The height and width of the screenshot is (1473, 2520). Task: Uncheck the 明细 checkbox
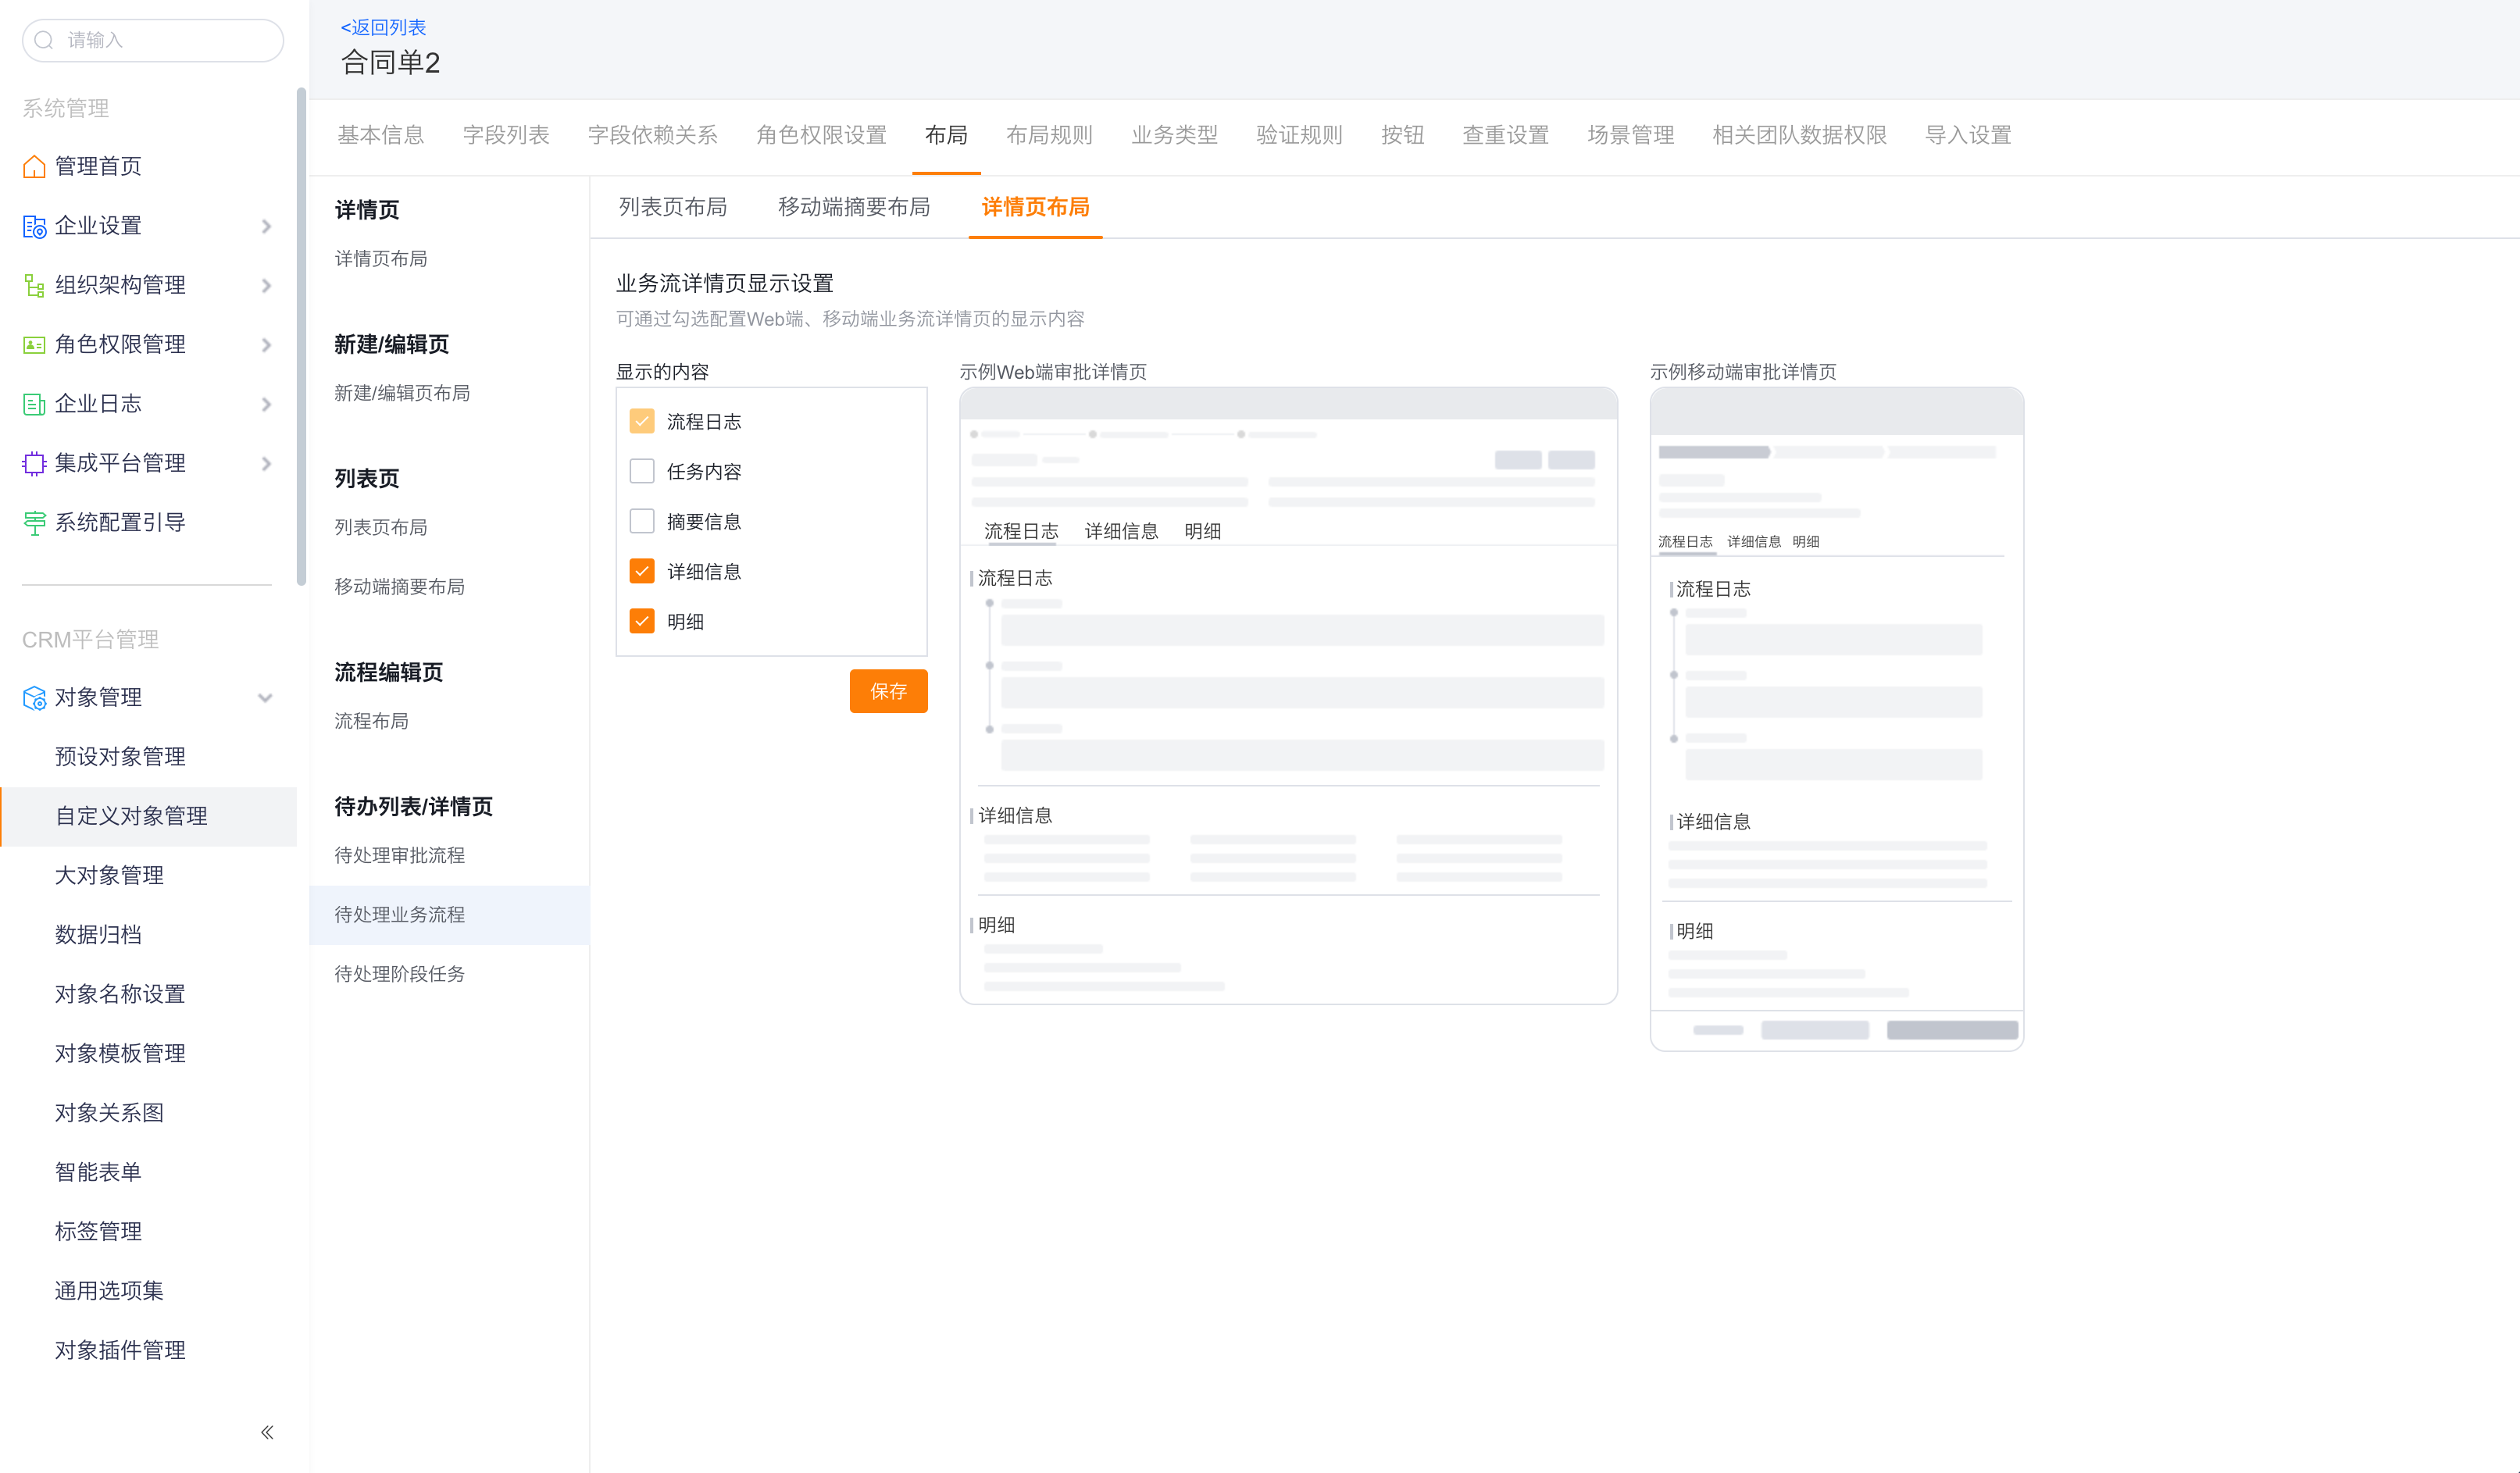pos(642,621)
